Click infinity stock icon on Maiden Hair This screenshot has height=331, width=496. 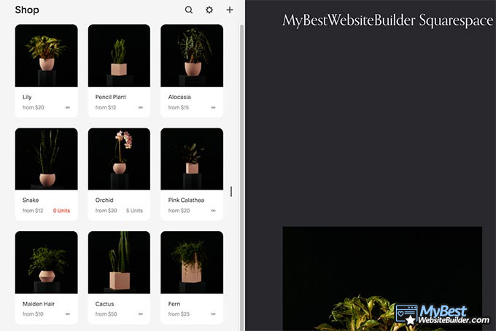point(68,314)
